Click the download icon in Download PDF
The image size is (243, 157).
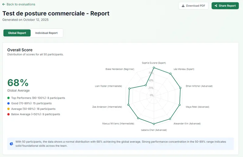(183, 6)
